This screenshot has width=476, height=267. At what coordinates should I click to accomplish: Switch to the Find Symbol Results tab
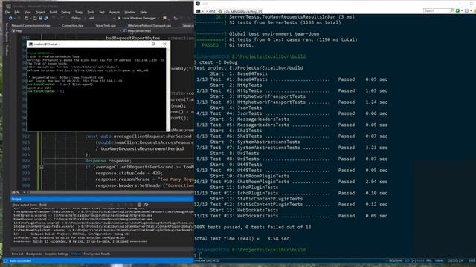pyautogui.click(x=97, y=254)
